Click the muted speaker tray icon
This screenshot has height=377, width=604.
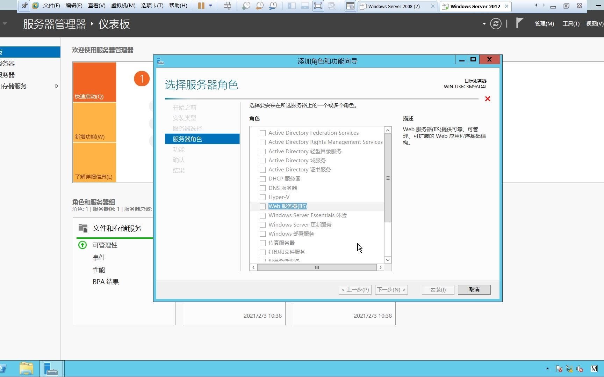[x=580, y=369]
